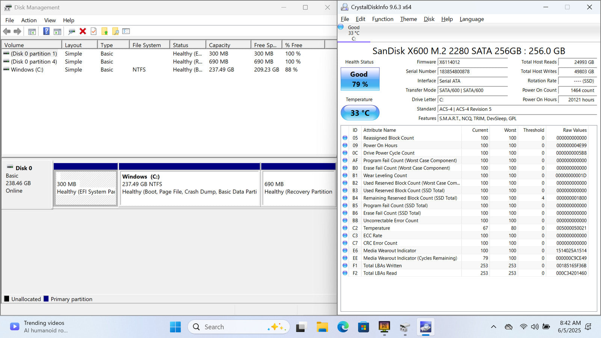Click the 33 °C temperature button

[360, 113]
